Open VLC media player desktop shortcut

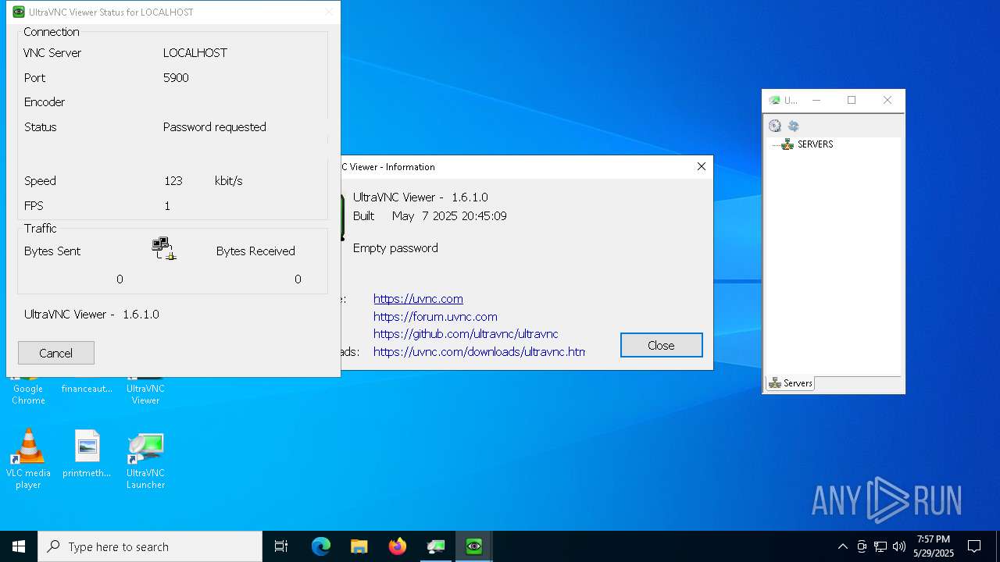28,459
